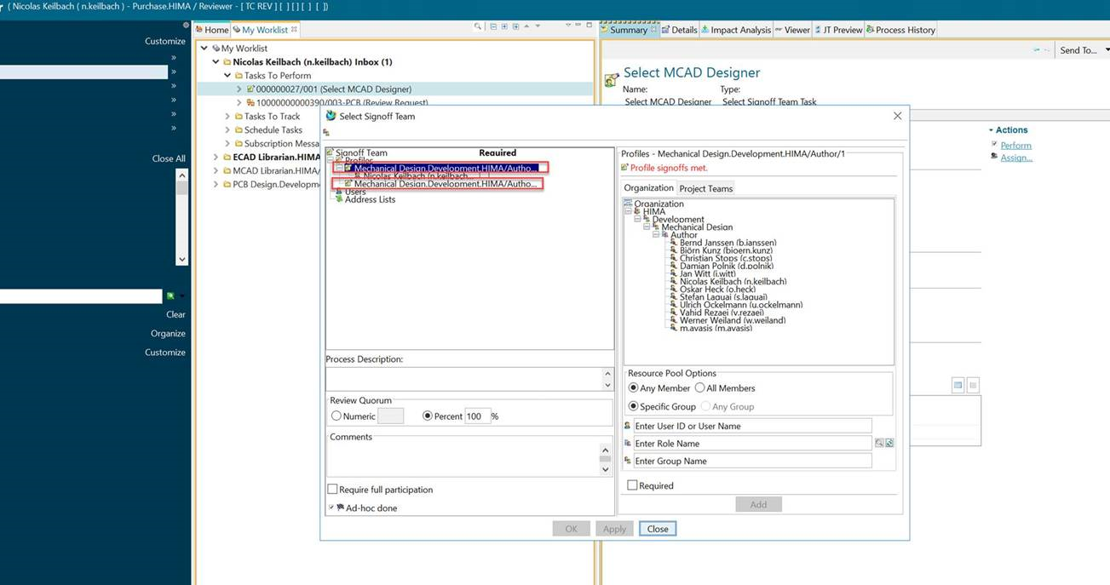Screen dimensions: 1110x585
Task: Click the Perform action icon
Action: 994,145
